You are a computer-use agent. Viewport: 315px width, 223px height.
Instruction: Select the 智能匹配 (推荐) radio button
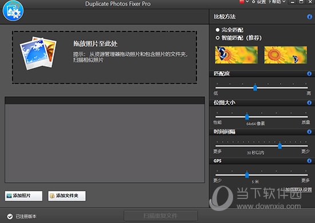click(218, 38)
